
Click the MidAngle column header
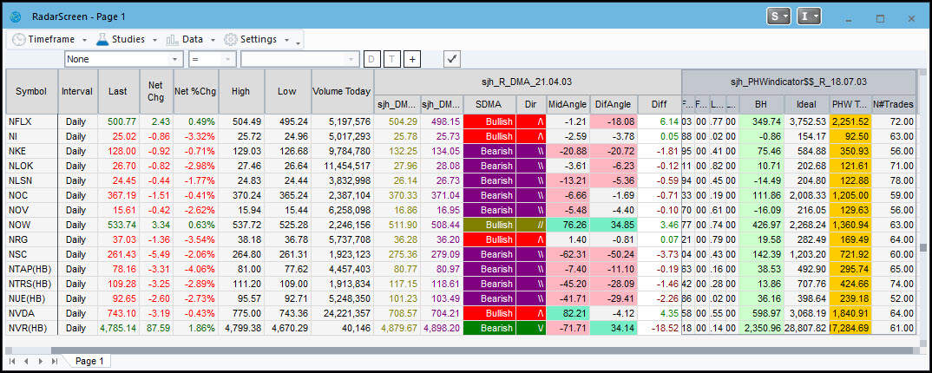pos(568,104)
